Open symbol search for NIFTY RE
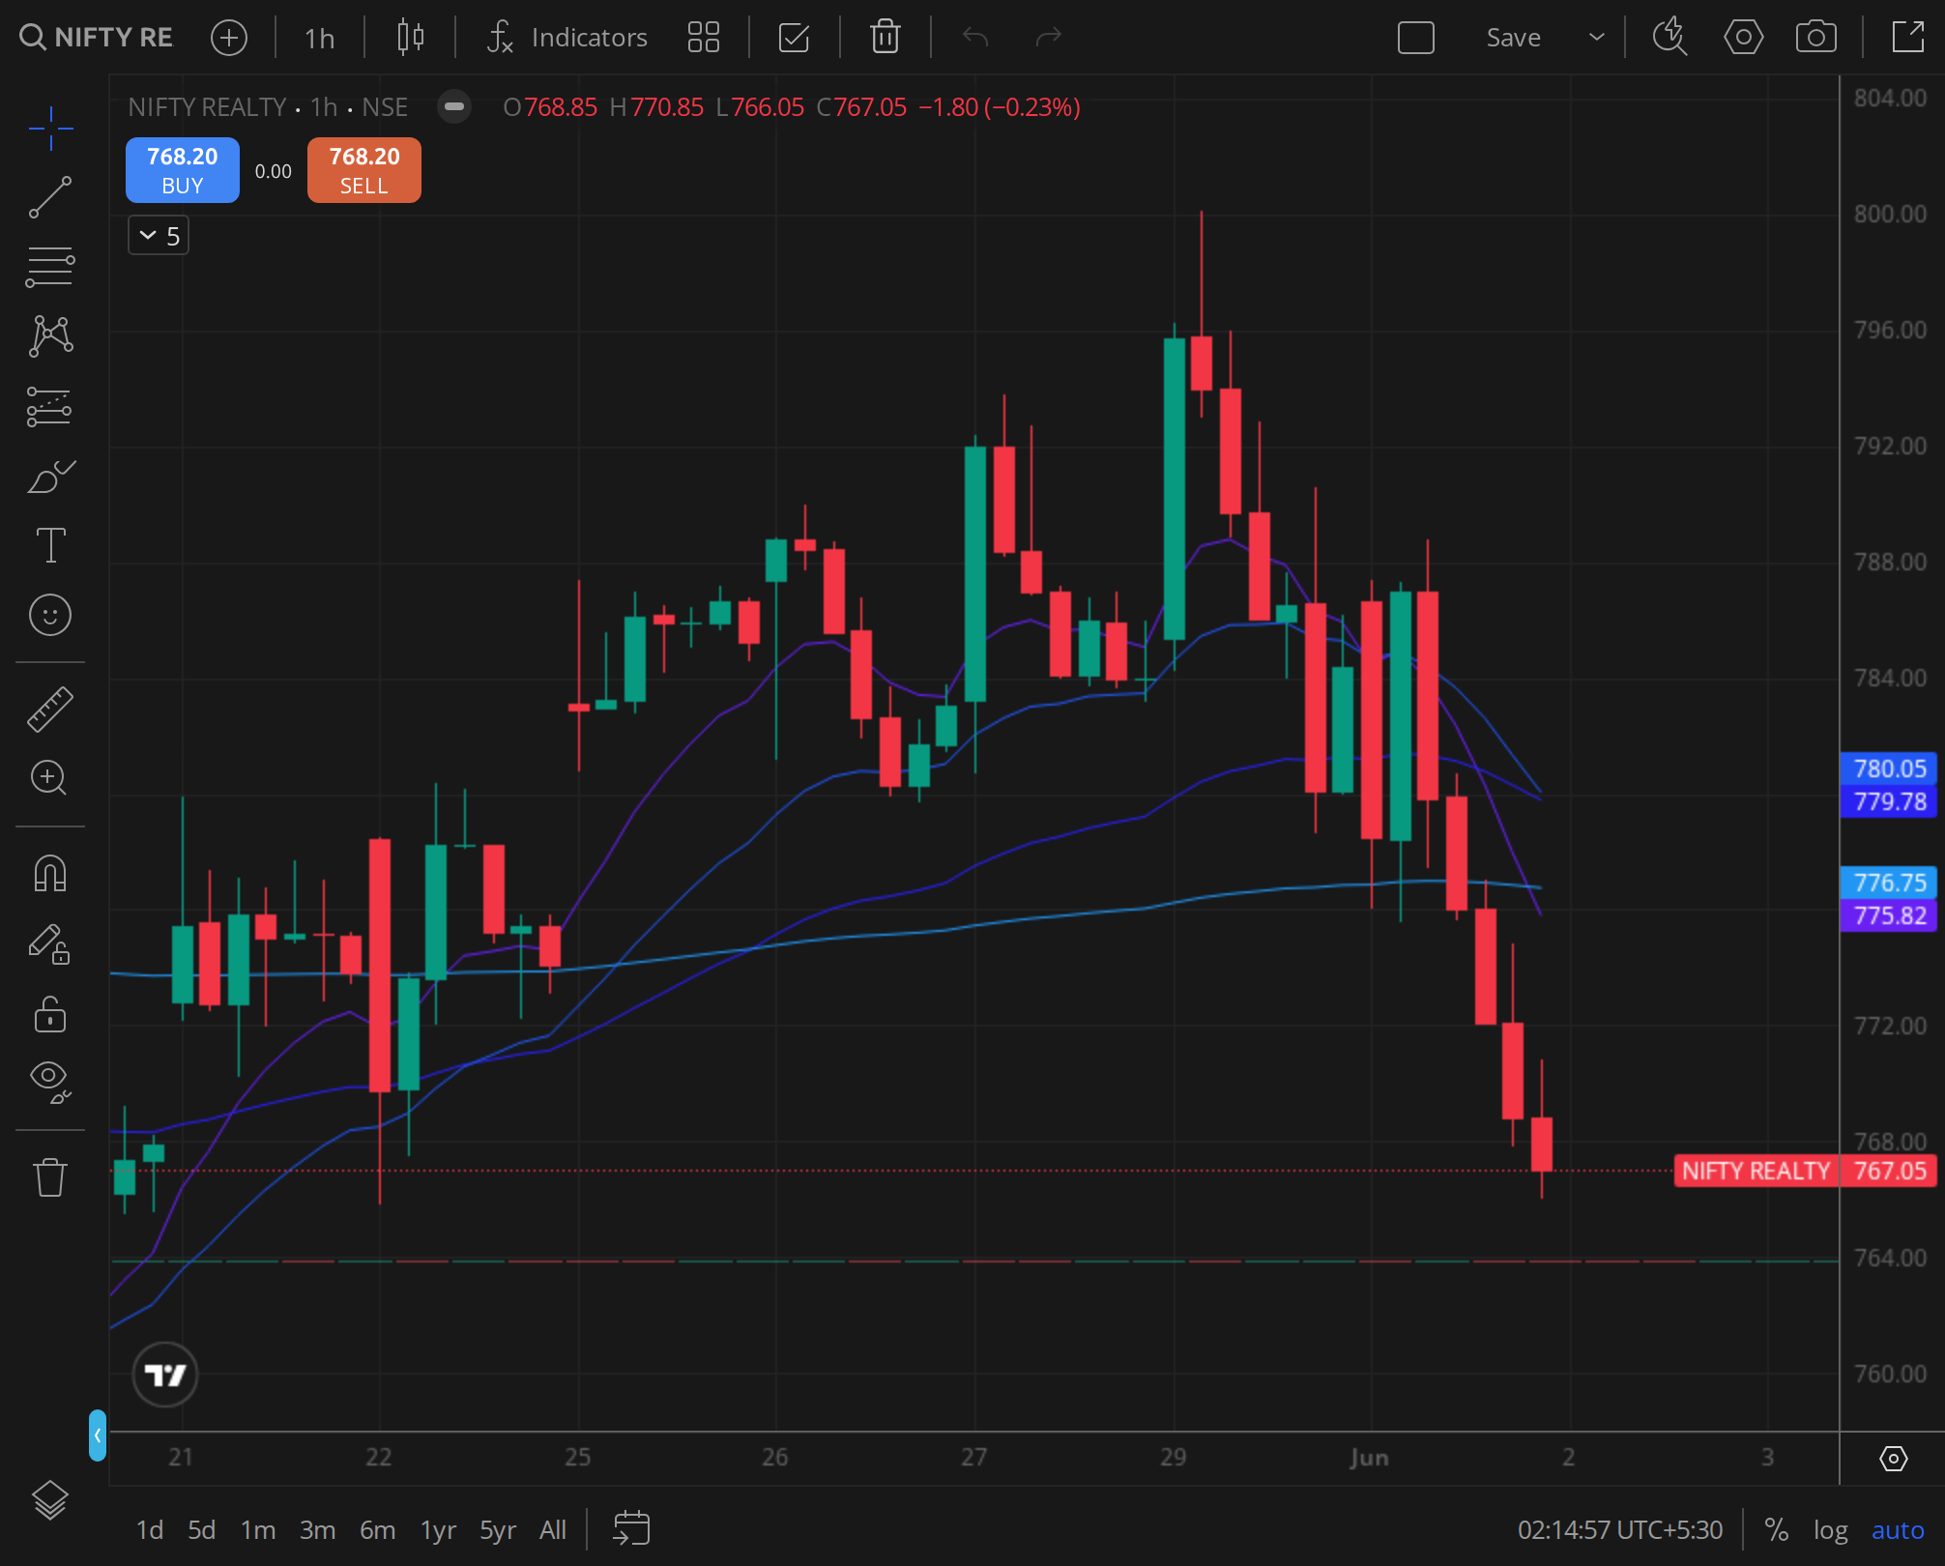This screenshot has width=1945, height=1566. point(97,38)
